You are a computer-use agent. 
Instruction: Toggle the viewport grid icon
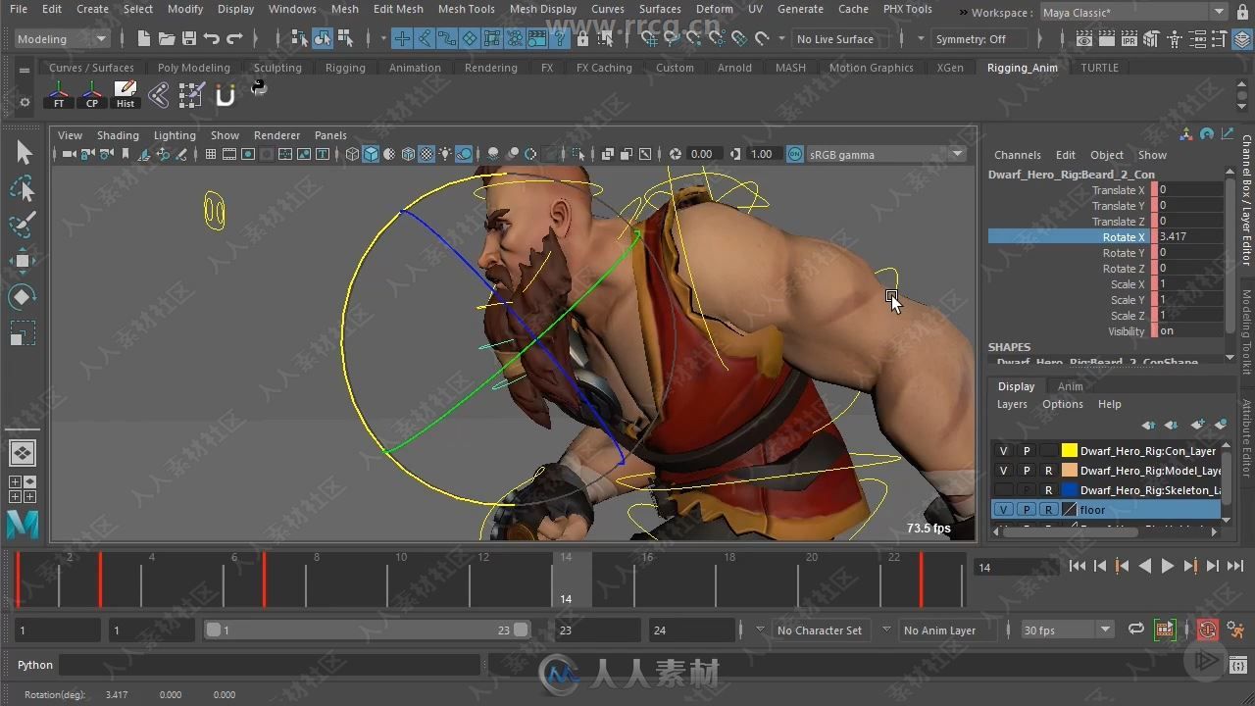[x=211, y=154]
